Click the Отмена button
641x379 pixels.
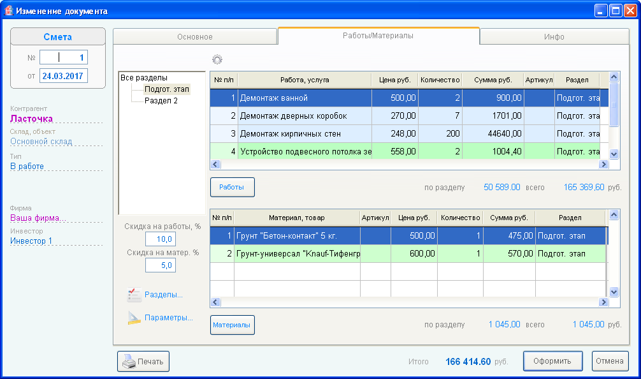pos(610,361)
